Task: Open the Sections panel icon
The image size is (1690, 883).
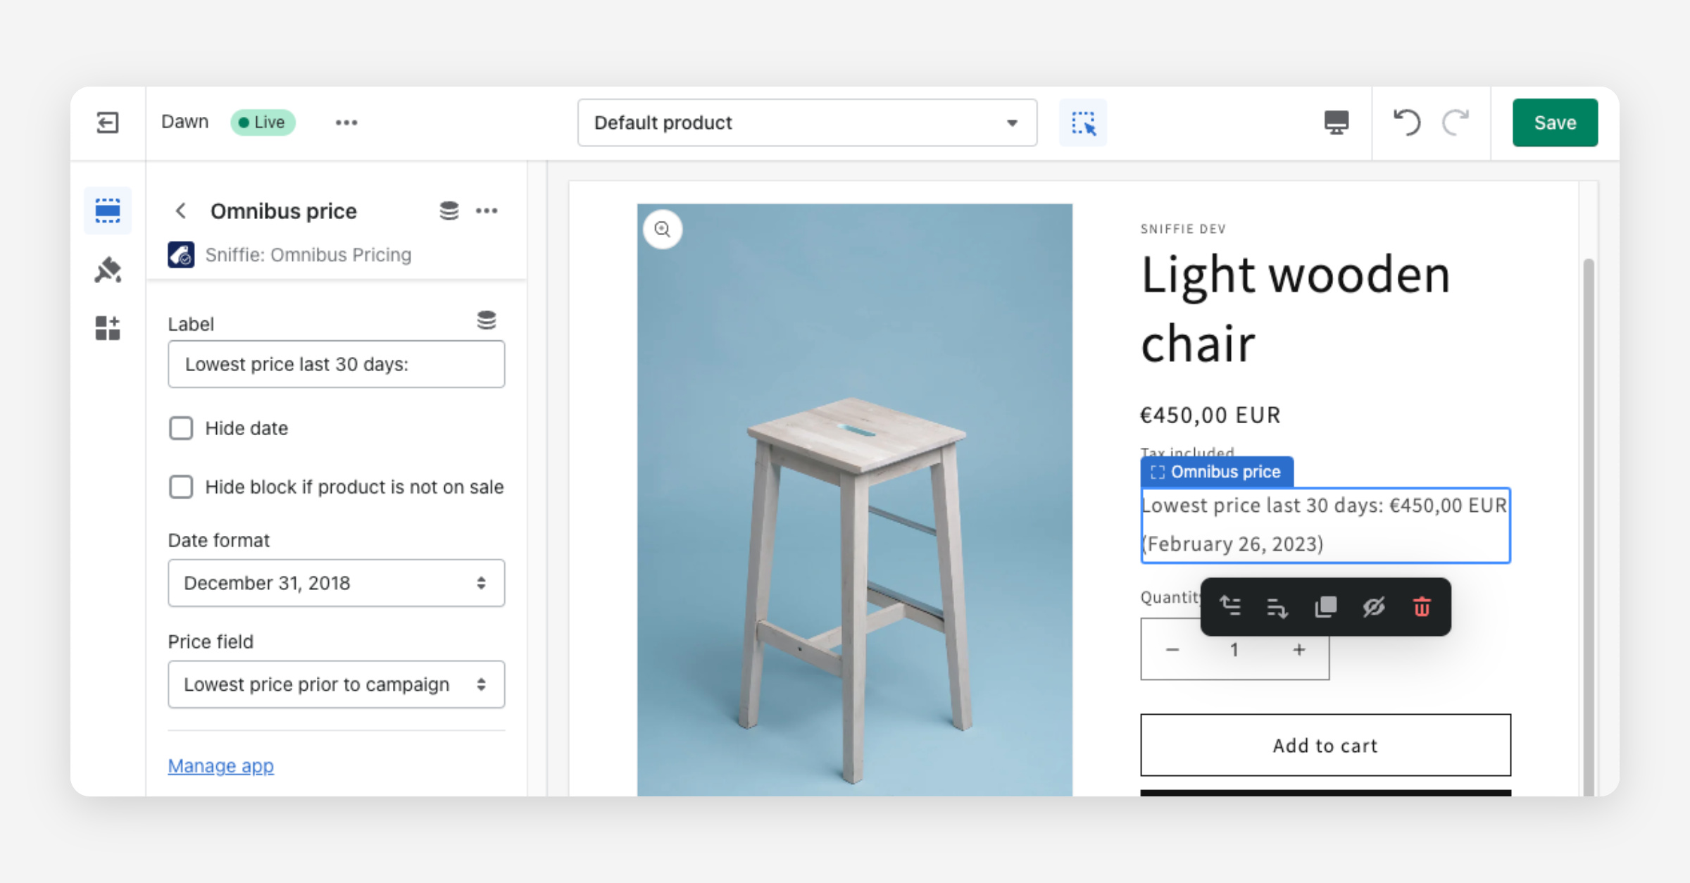Action: click(107, 210)
